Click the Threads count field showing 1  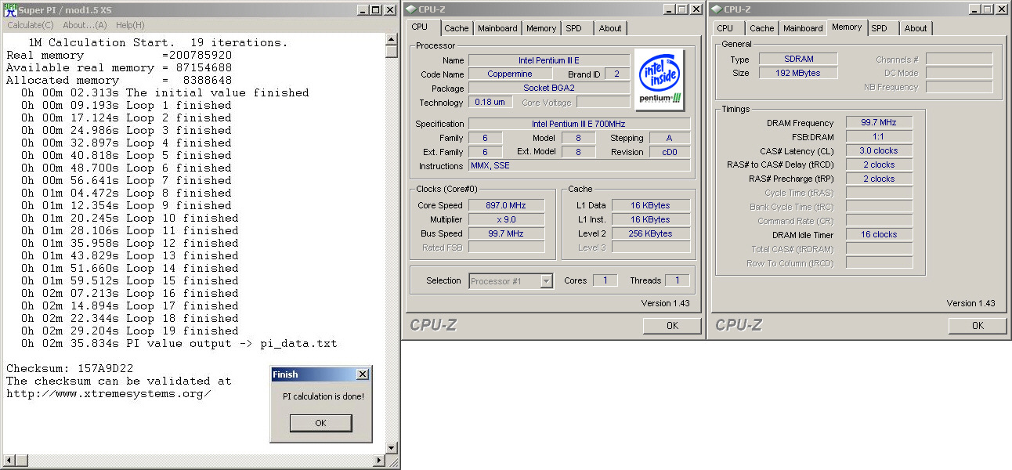coord(678,280)
